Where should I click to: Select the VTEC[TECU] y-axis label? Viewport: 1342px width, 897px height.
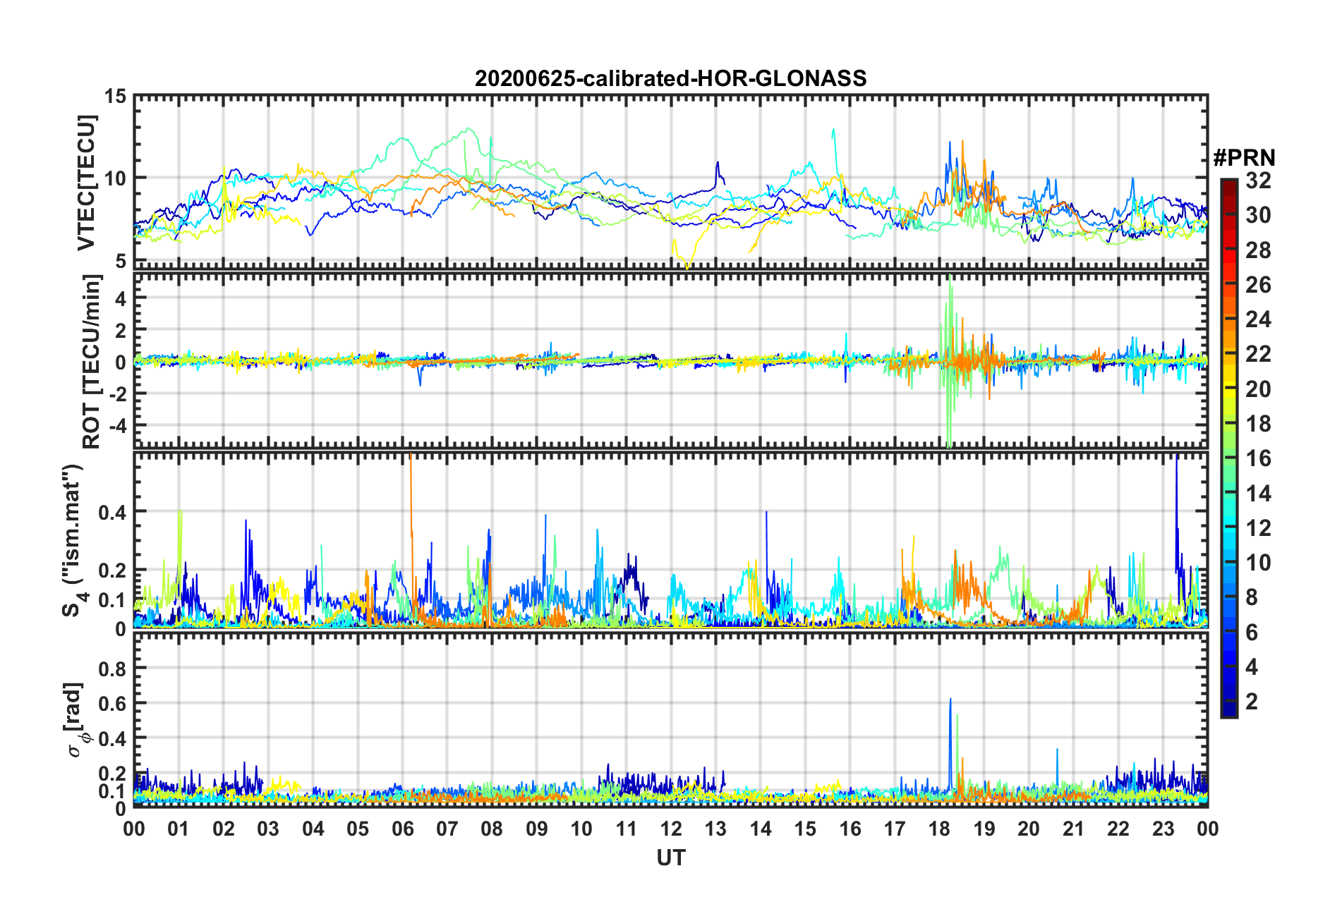pyautogui.click(x=86, y=183)
